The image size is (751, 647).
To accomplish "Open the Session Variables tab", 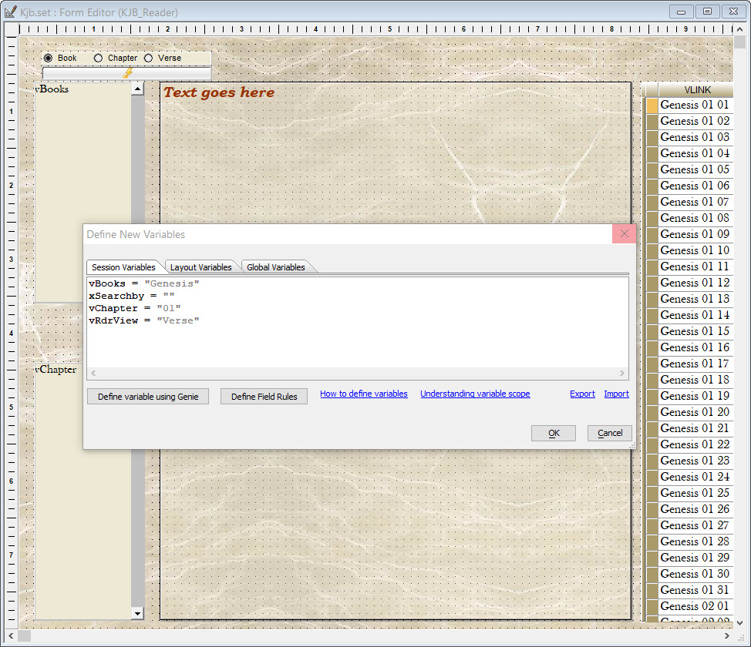I will [x=123, y=267].
